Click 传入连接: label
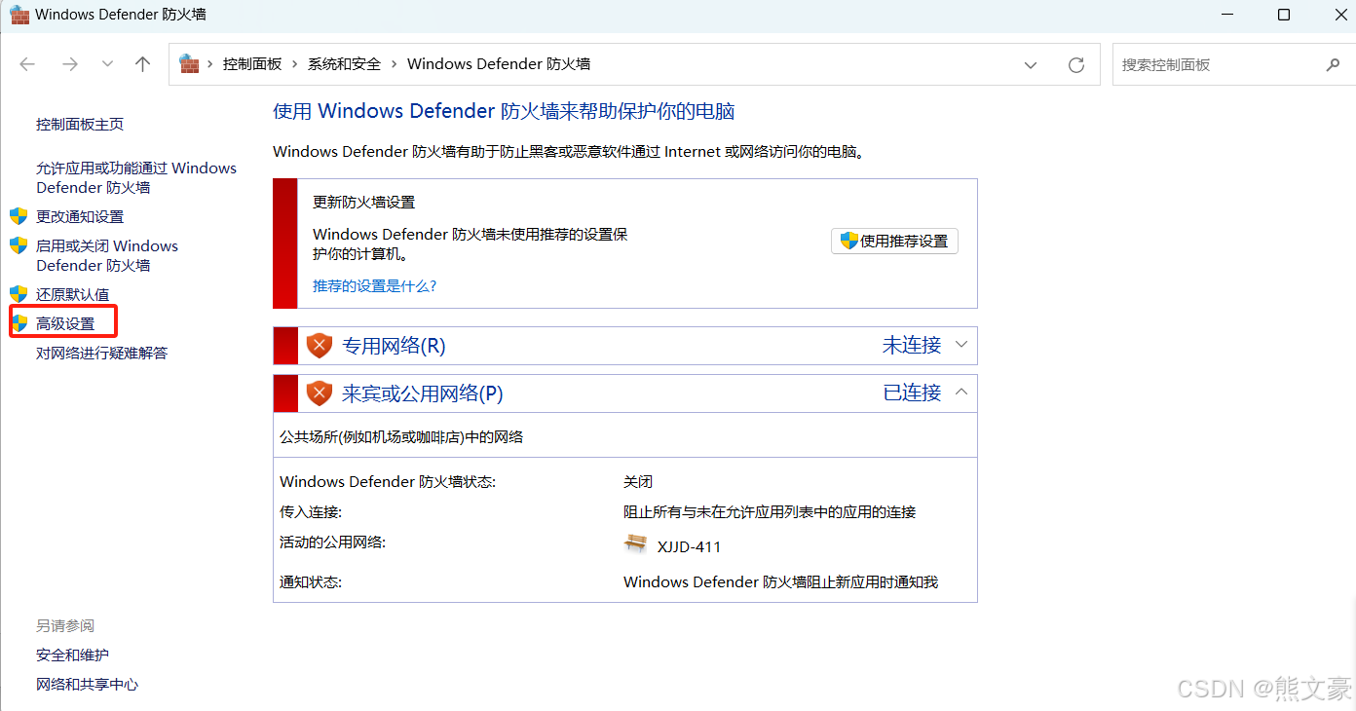Viewport: 1356px width, 711px height. [311, 512]
